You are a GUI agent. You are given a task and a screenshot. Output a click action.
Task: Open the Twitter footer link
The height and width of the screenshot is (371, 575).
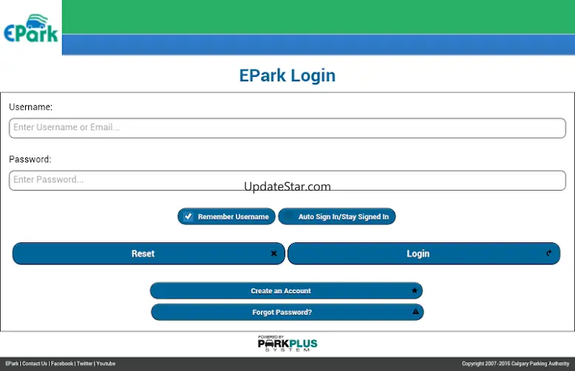[x=85, y=364]
